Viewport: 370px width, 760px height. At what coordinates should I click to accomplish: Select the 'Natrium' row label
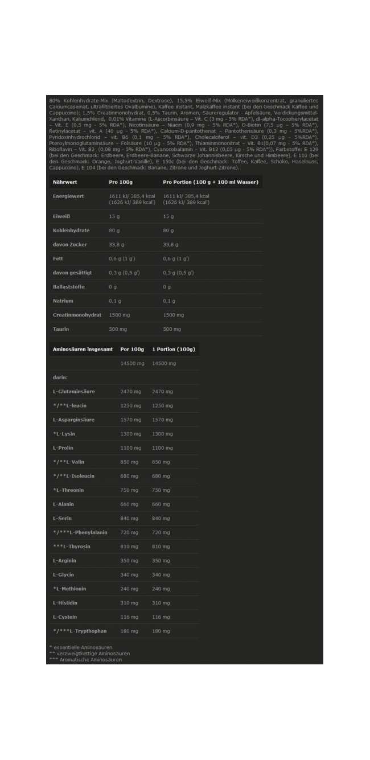(63, 301)
